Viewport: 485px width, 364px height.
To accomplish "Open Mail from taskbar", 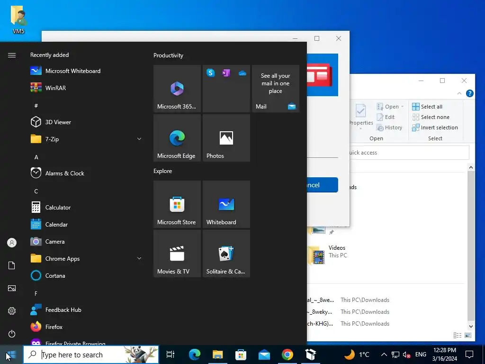I will (x=264, y=355).
